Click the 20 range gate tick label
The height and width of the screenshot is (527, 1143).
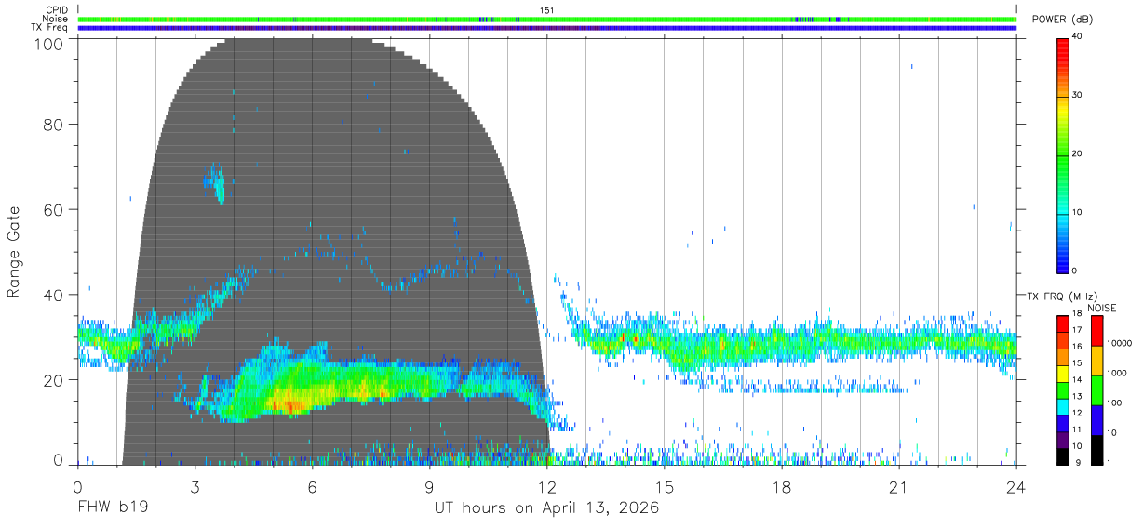click(52, 380)
